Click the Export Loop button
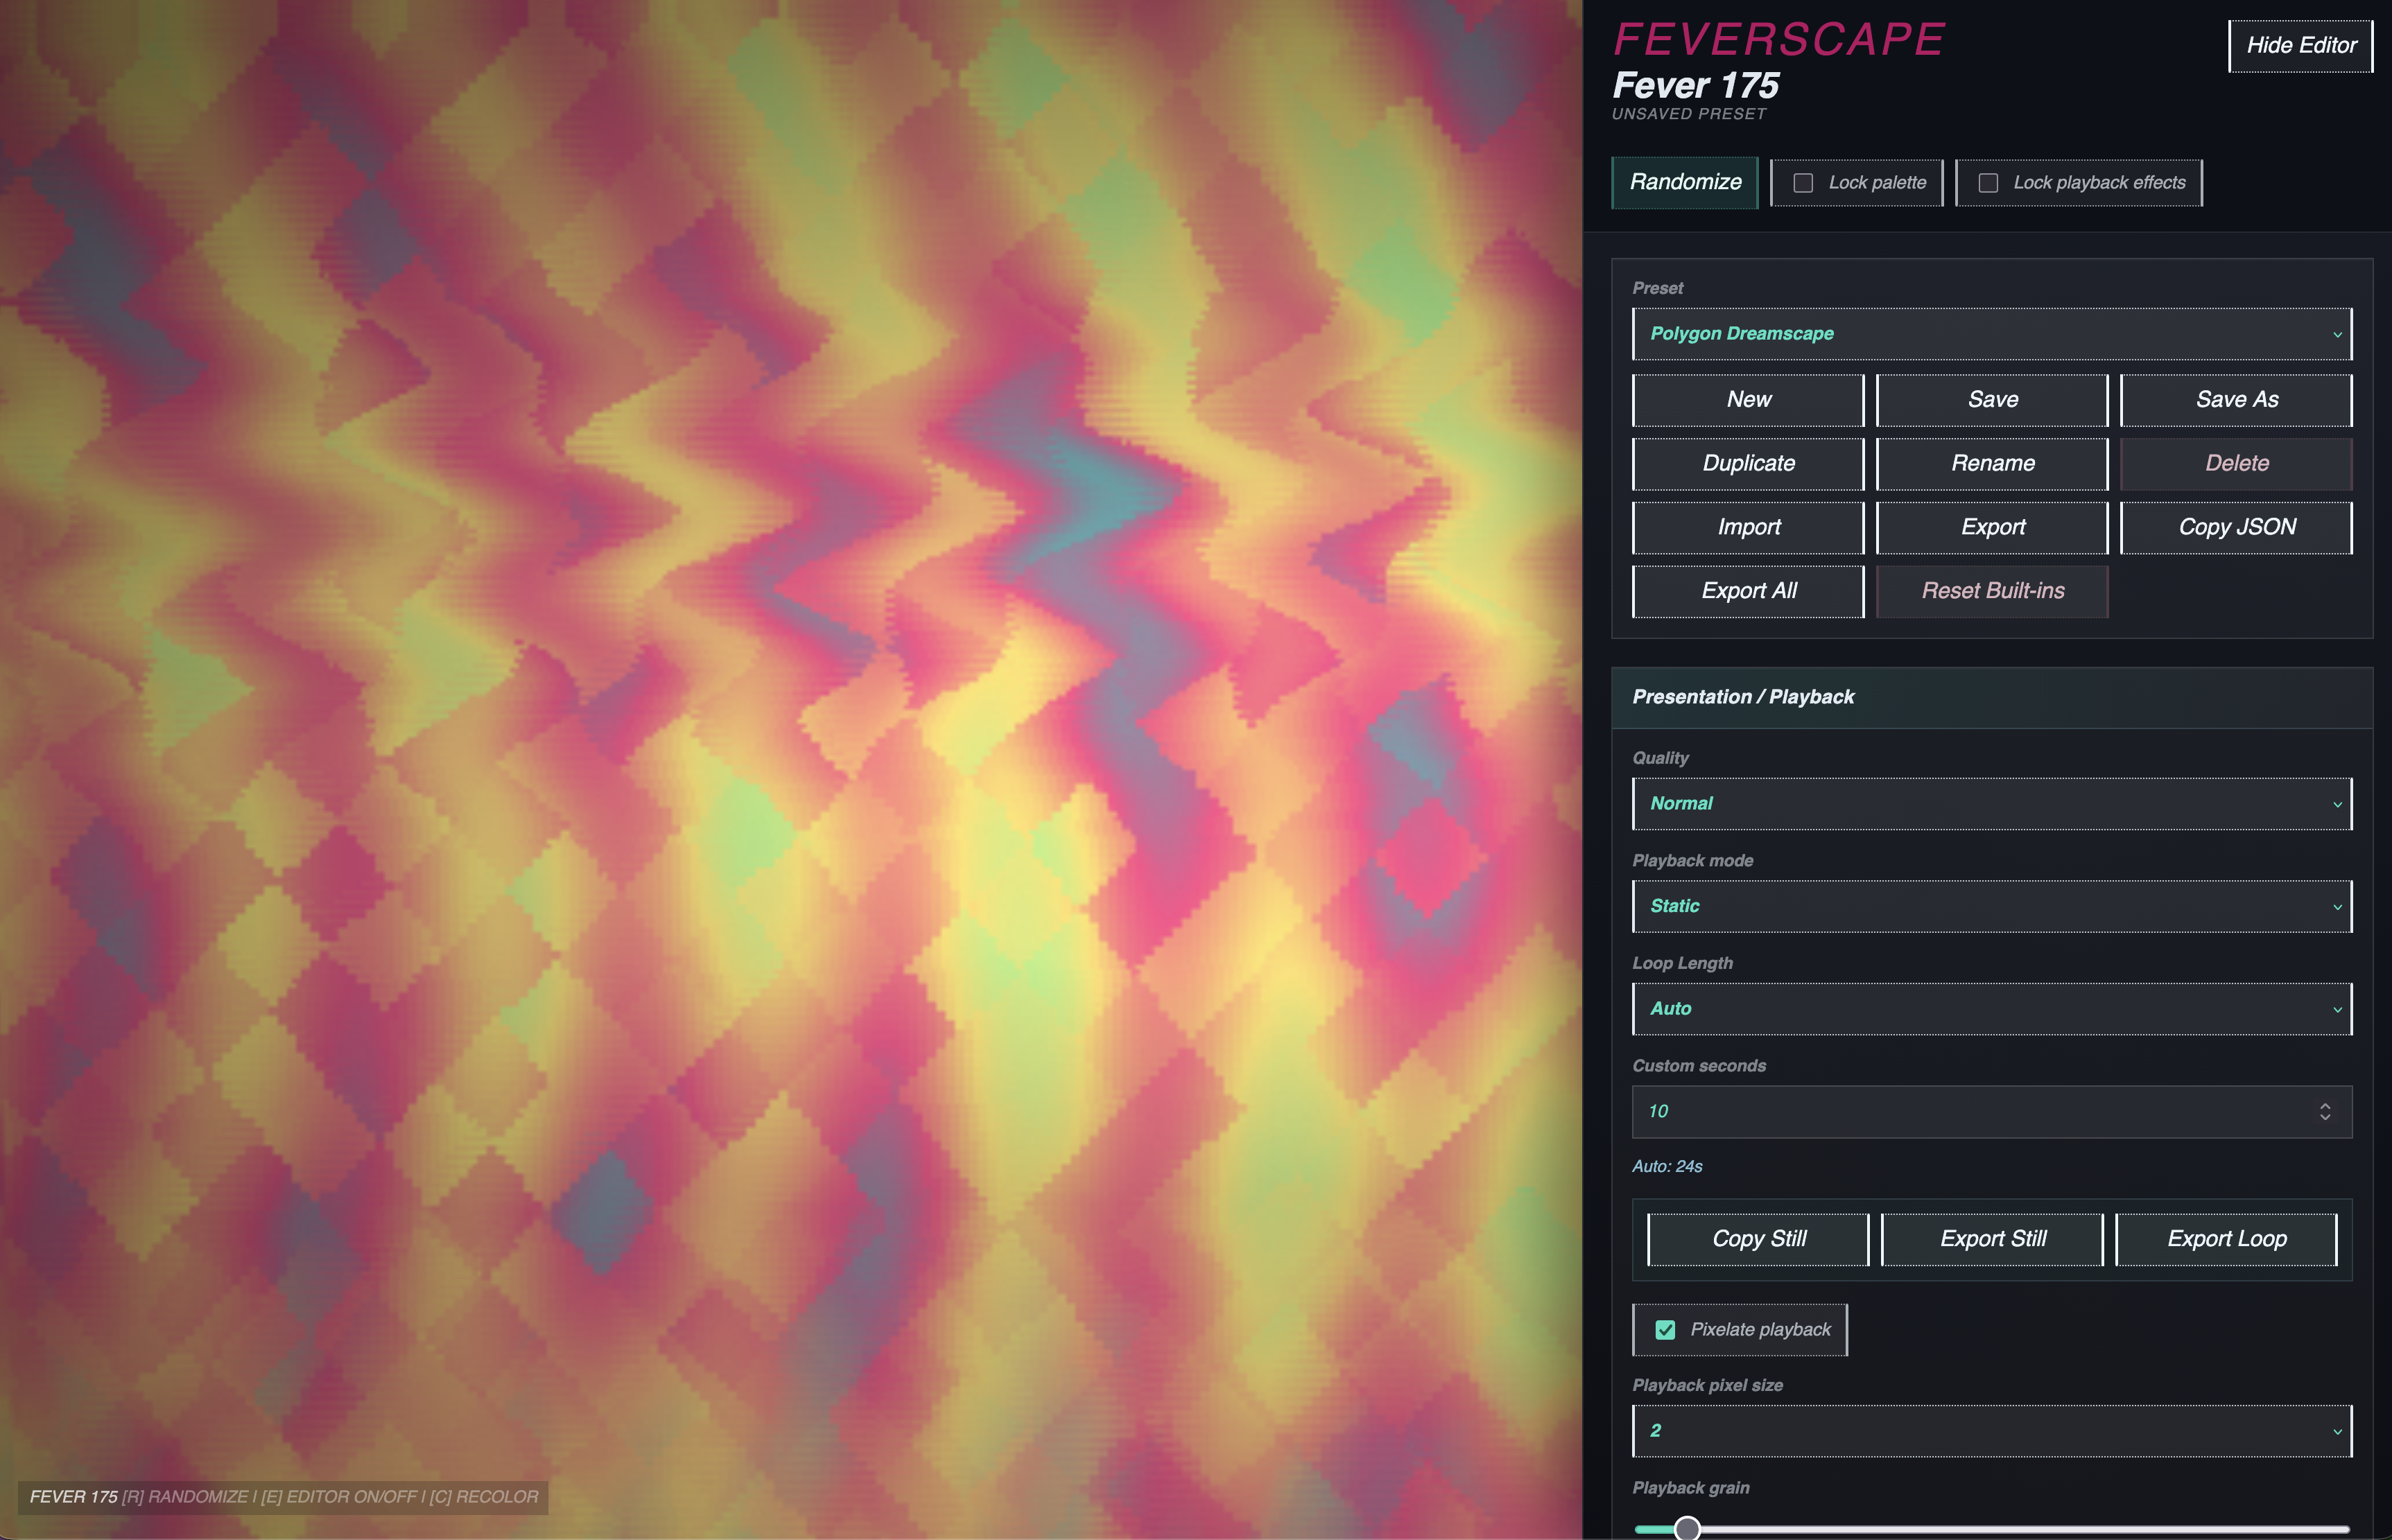The image size is (2392, 1540). pos(2226,1240)
